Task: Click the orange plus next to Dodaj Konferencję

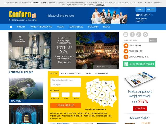Action: point(126,57)
